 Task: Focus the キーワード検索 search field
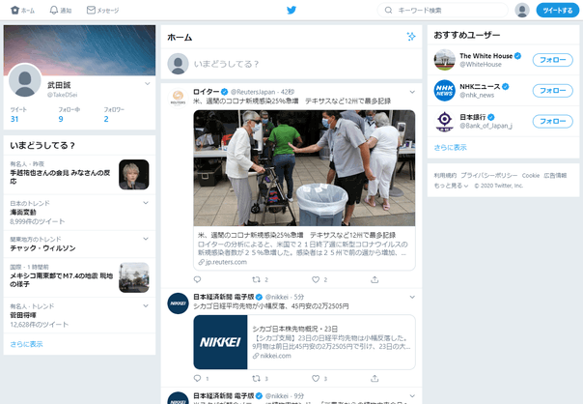coord(442,10)
